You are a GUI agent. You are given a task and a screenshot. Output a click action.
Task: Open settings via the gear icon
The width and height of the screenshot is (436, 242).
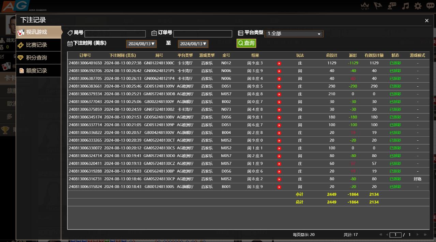[x=418, y=6]
